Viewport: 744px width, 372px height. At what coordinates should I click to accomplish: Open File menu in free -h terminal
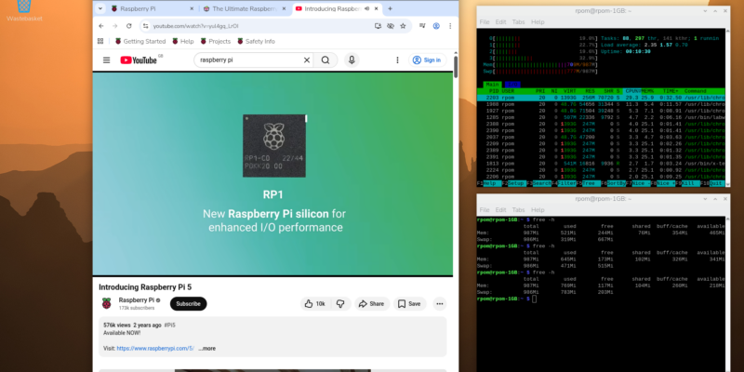pos(485,210)
